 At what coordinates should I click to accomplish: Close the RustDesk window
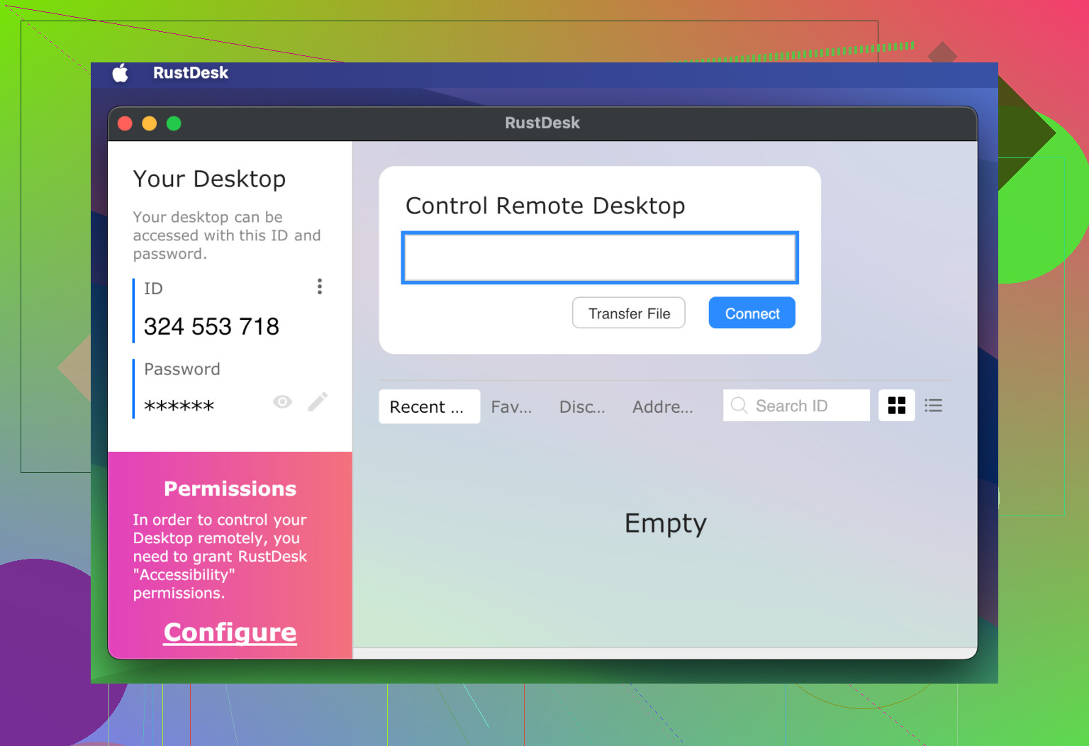[x=125, y=123]
